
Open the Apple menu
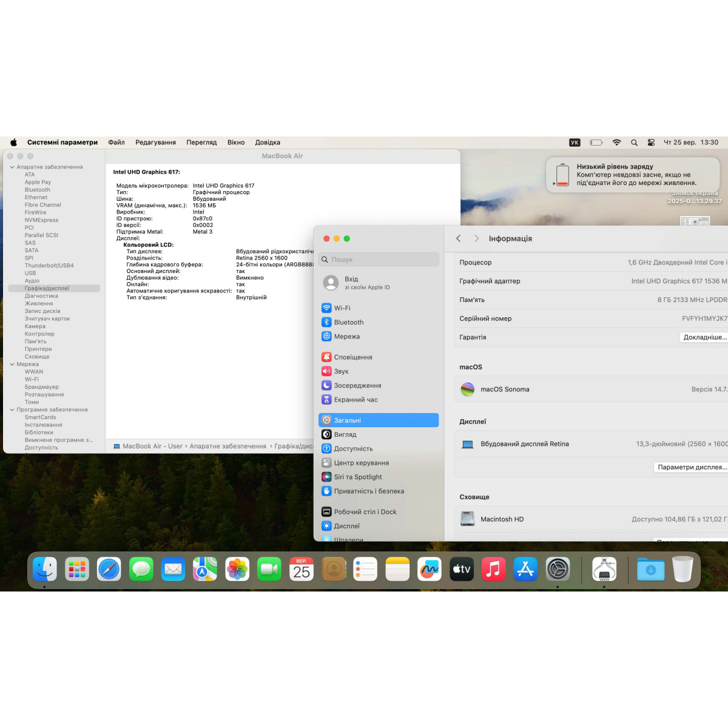[x=13, y=143]
